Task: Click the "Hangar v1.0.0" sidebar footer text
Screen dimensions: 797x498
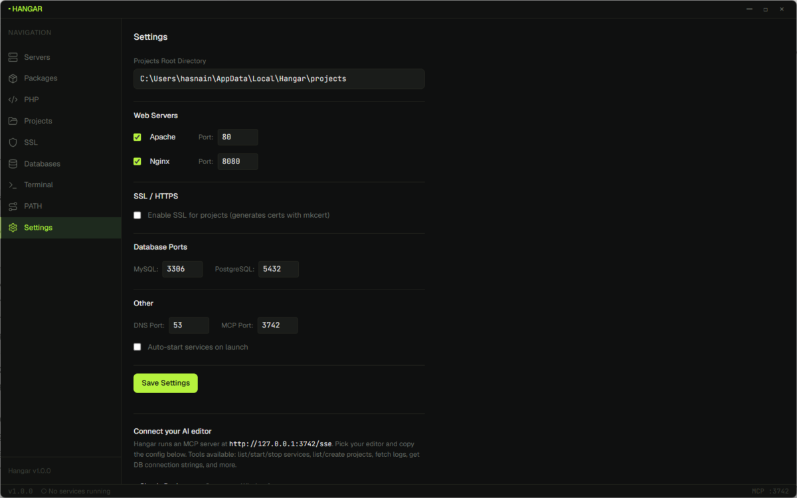Action: click(x=29, y=471)
